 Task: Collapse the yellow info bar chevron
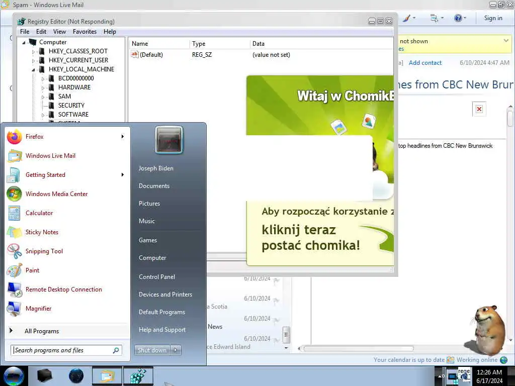pyautogui.click(x=506, y=41)
